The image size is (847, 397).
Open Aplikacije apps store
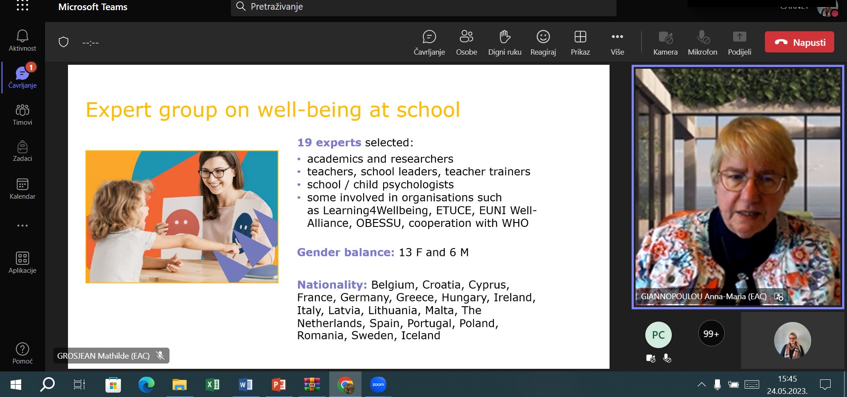[23, 263]
